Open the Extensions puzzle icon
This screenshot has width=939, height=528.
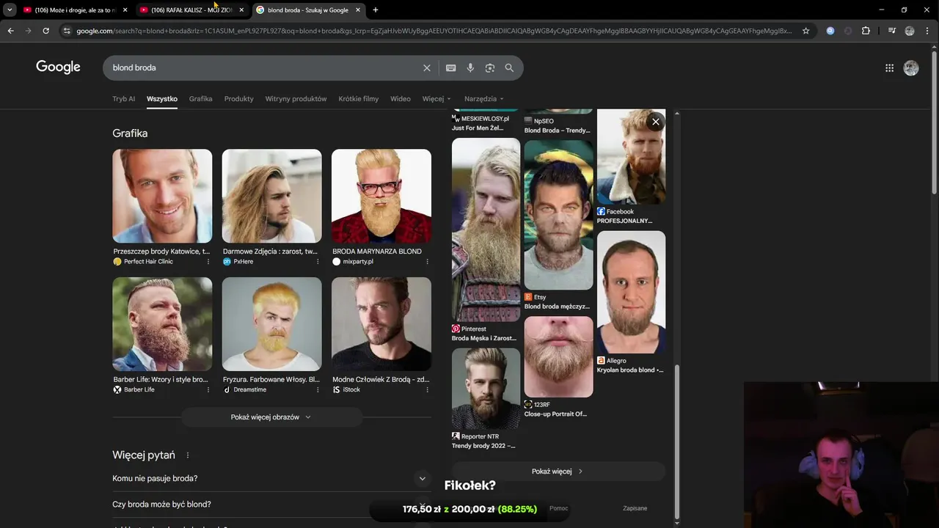866,31
